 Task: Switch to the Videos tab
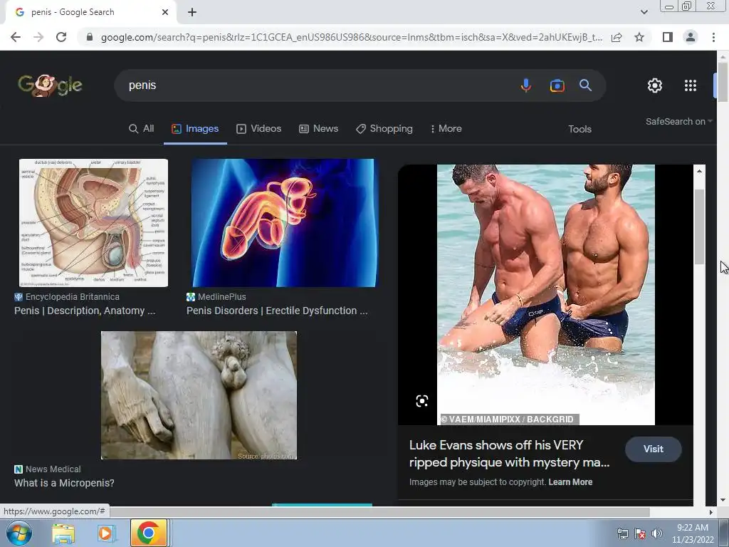coord(259,129)
